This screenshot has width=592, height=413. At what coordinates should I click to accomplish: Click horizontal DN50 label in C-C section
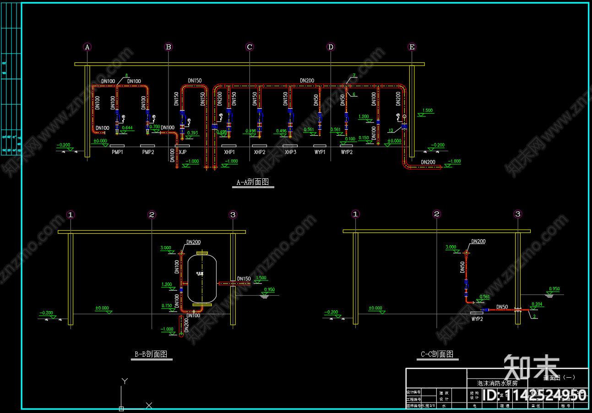coord(502,307)
